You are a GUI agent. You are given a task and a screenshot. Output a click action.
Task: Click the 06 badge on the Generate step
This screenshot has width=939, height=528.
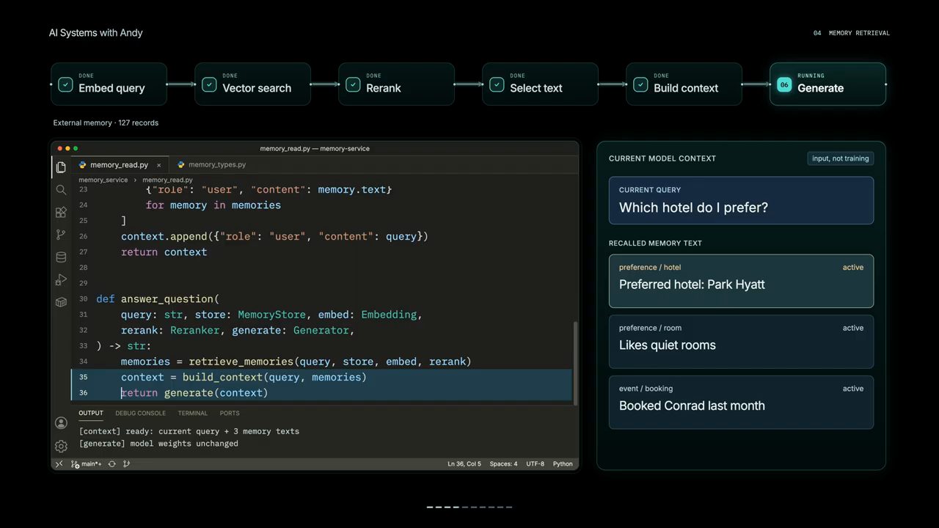tap(784, 84)
